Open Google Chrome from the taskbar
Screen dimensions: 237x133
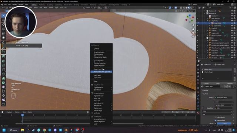coord(44,130)
